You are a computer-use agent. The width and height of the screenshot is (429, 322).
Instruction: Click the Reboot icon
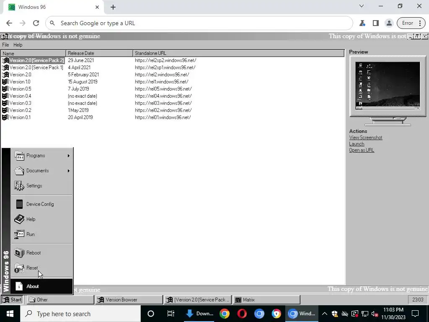[x=19, y=253]
